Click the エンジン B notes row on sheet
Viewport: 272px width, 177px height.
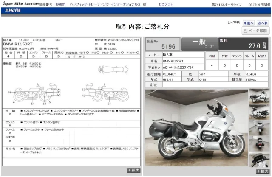click(71, 124)
